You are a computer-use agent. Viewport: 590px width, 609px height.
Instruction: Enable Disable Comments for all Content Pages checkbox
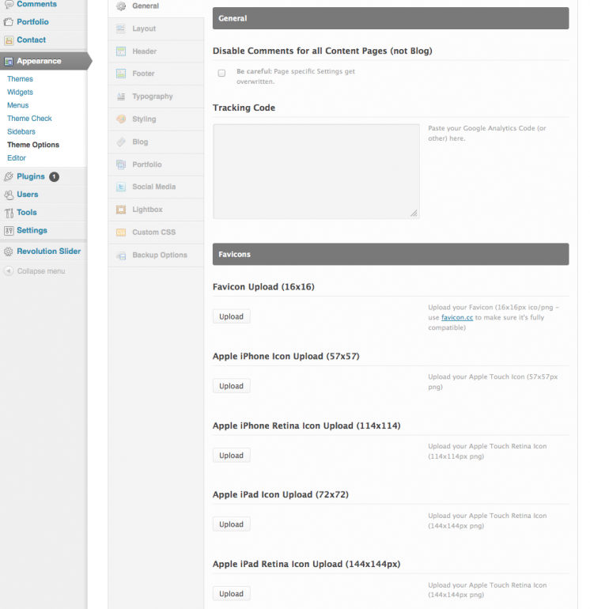221,73
